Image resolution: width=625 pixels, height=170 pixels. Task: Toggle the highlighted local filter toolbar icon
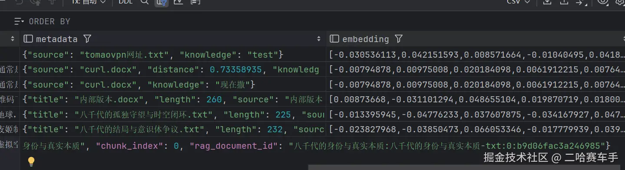pos(162,2)
